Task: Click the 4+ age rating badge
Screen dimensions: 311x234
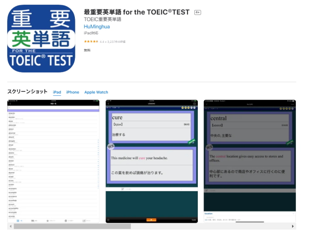Action: click(x=198, y=12)
